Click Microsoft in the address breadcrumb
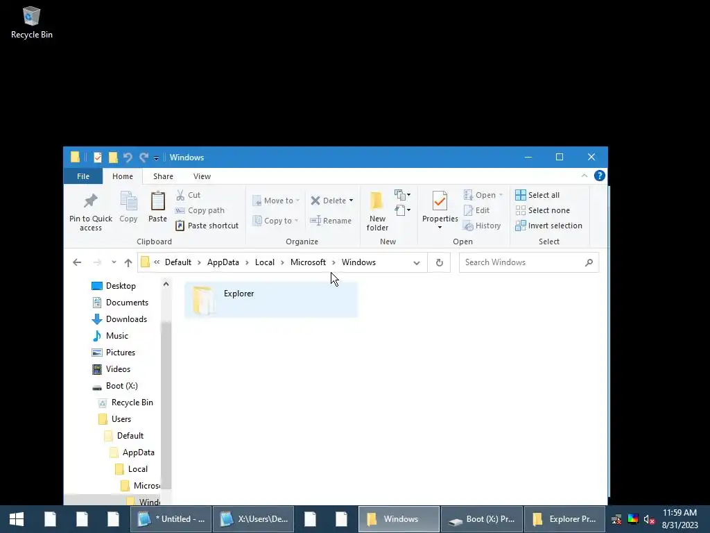 308,262
